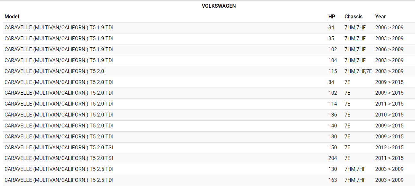
Task: Click the 85 HP value
Action: 331,39
